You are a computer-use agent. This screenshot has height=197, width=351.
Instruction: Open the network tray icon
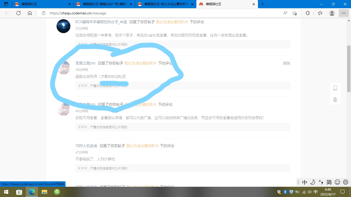click(x=304, y=192)
